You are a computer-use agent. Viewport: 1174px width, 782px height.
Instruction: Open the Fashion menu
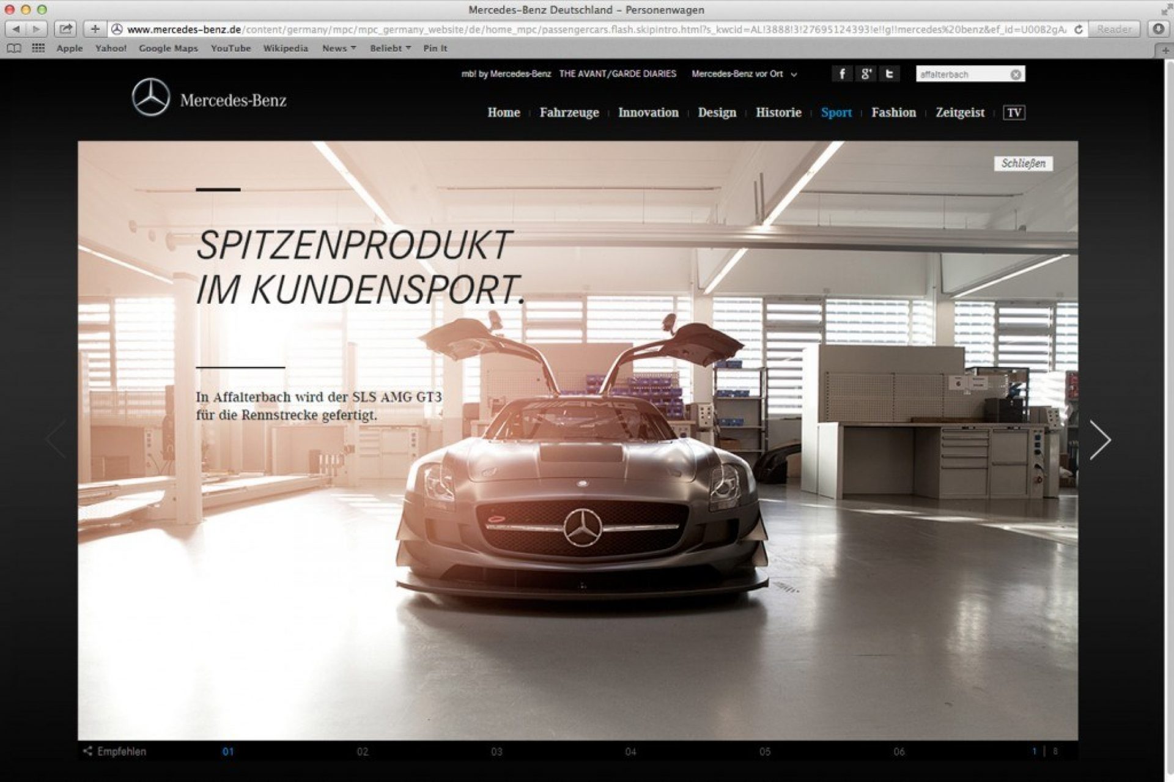click(893, 113)
